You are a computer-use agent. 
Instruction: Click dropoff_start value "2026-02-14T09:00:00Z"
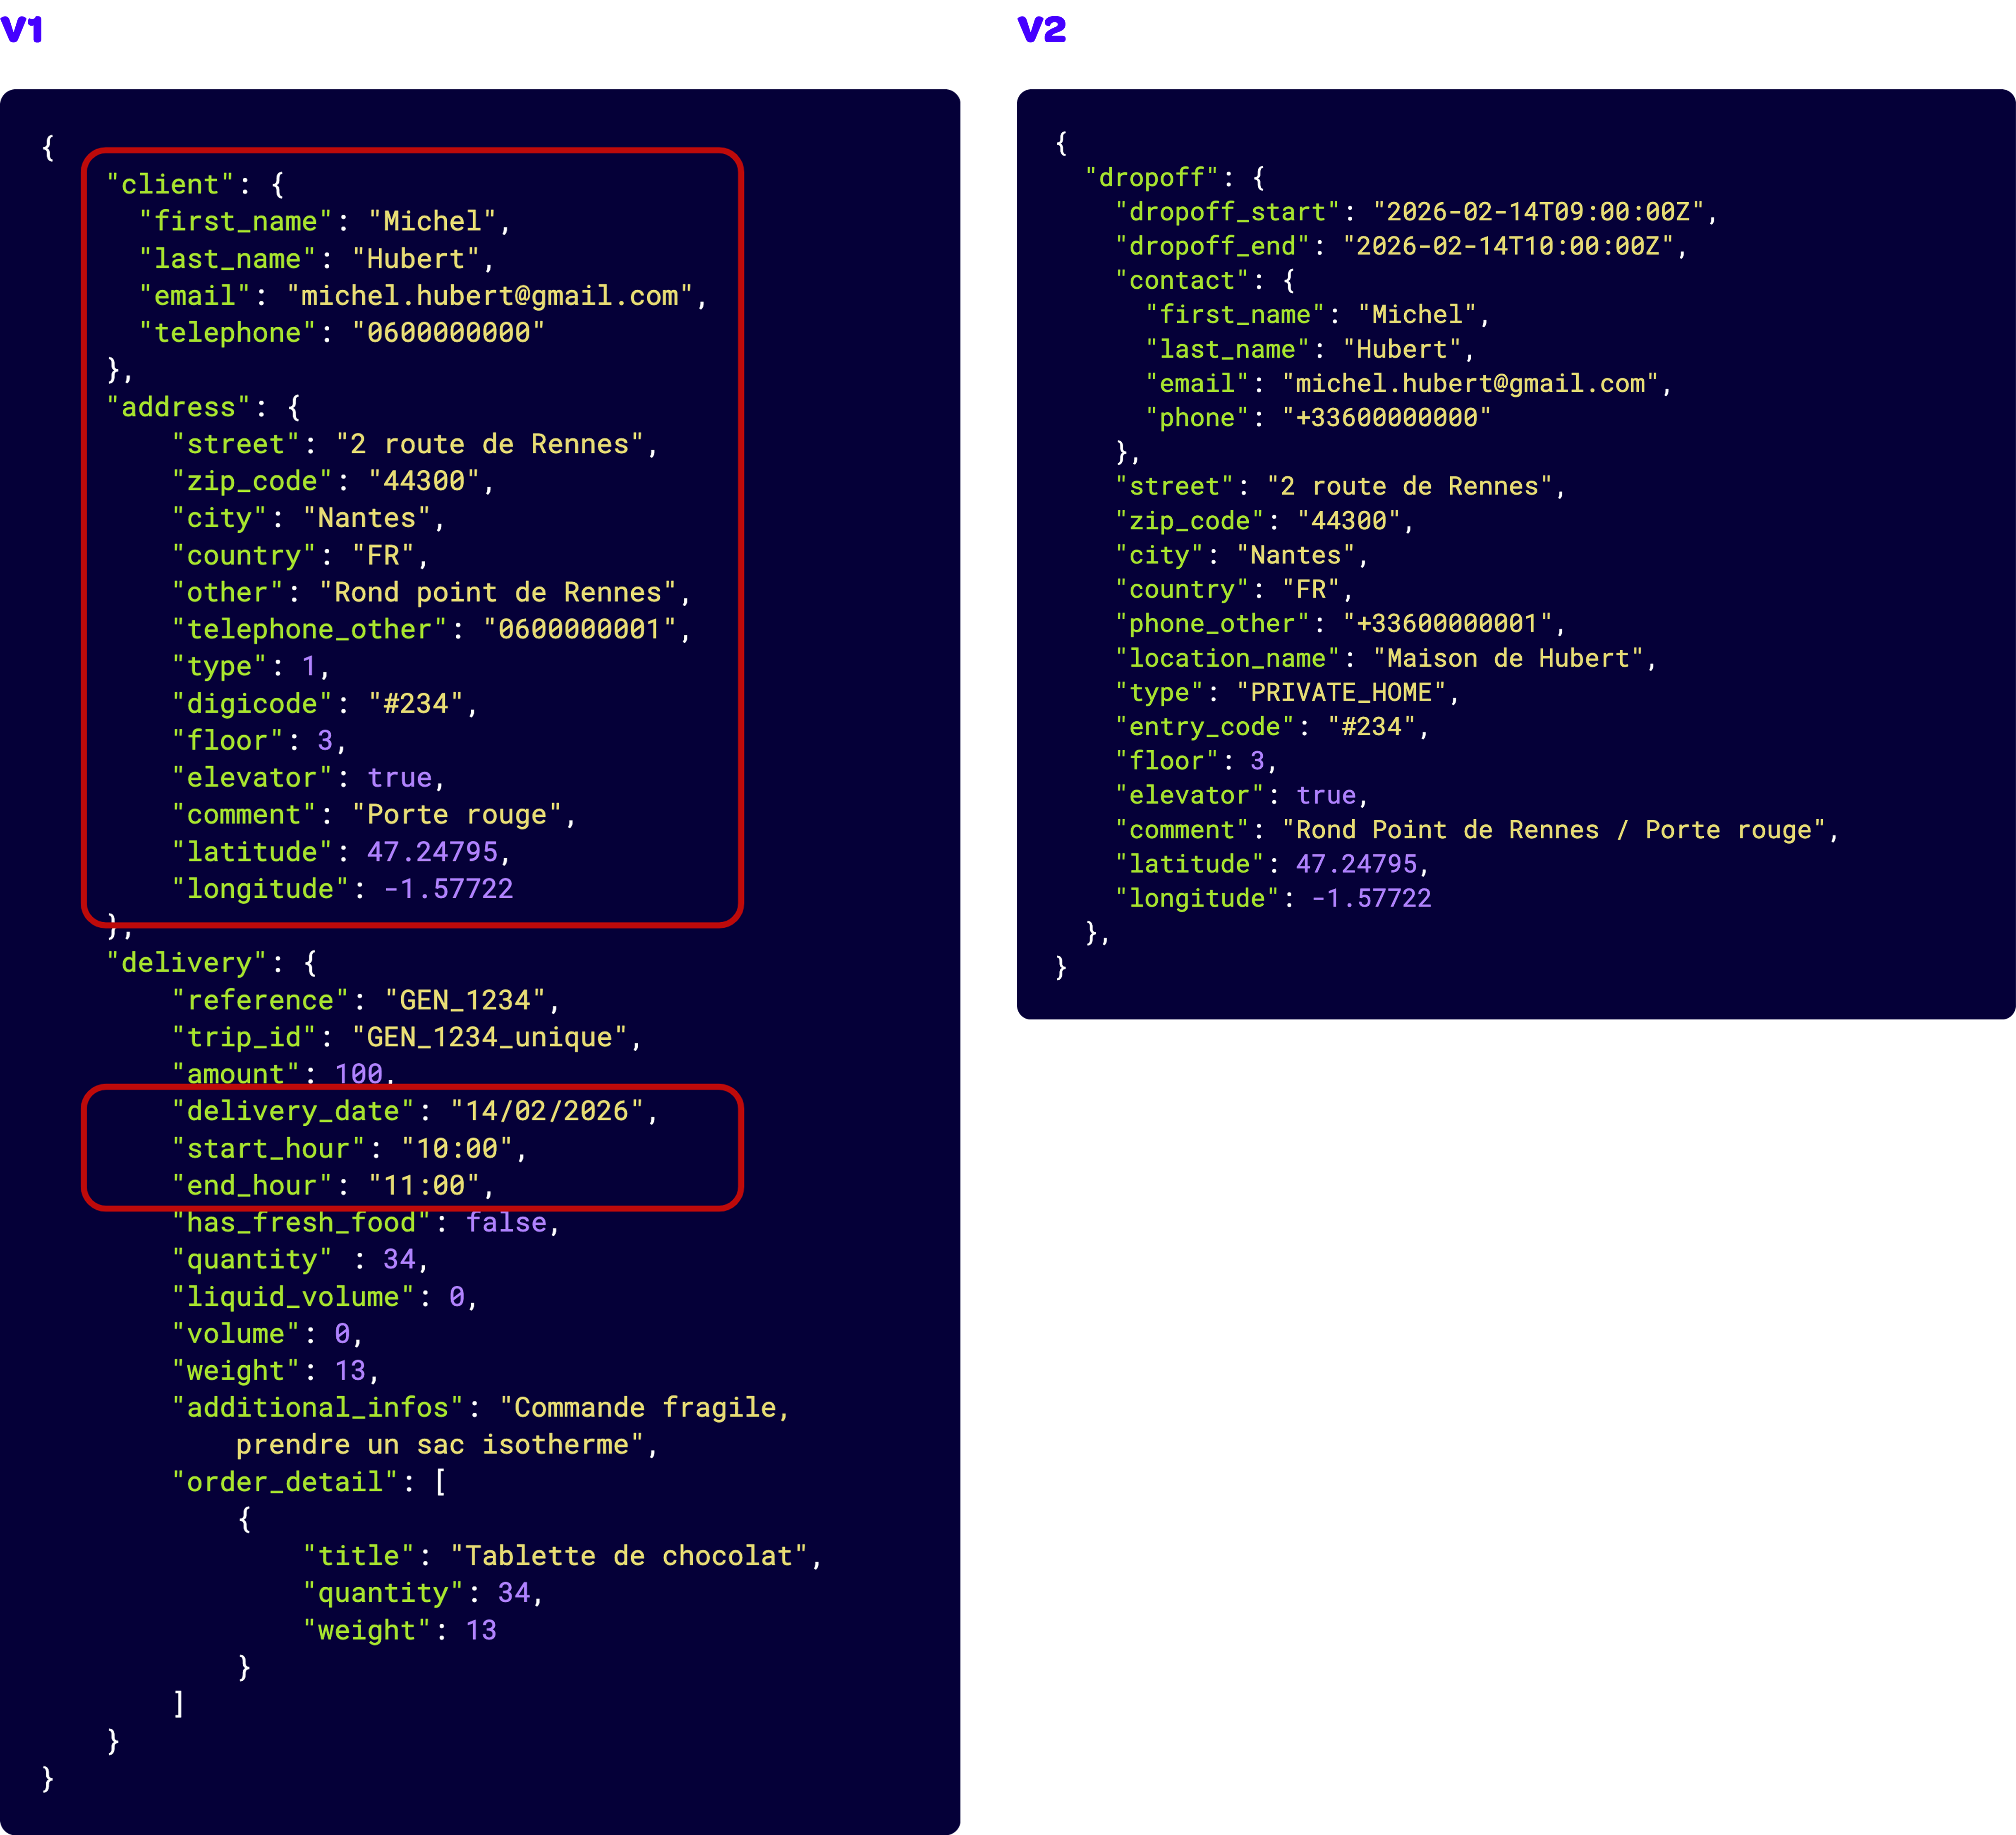click(x=1538, y=212)
